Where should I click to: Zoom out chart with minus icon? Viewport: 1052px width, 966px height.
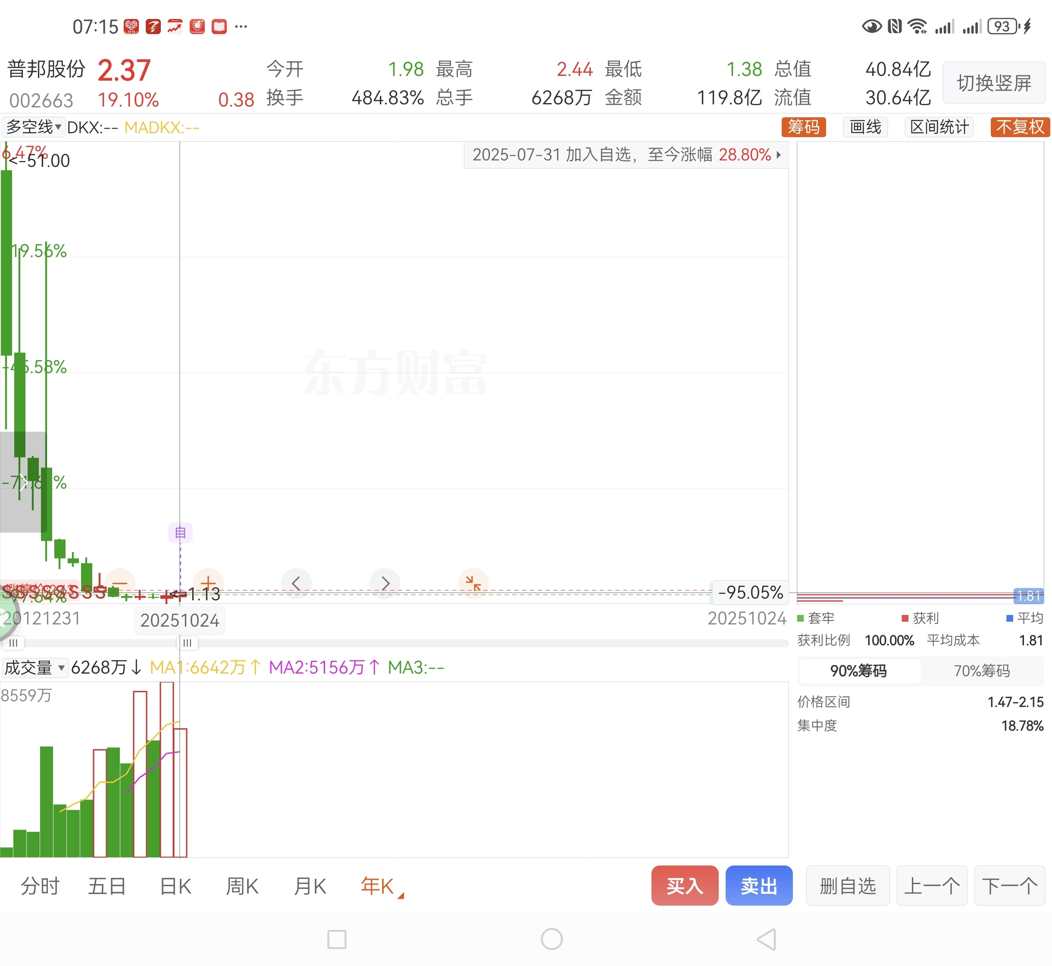tap(120, 583)
